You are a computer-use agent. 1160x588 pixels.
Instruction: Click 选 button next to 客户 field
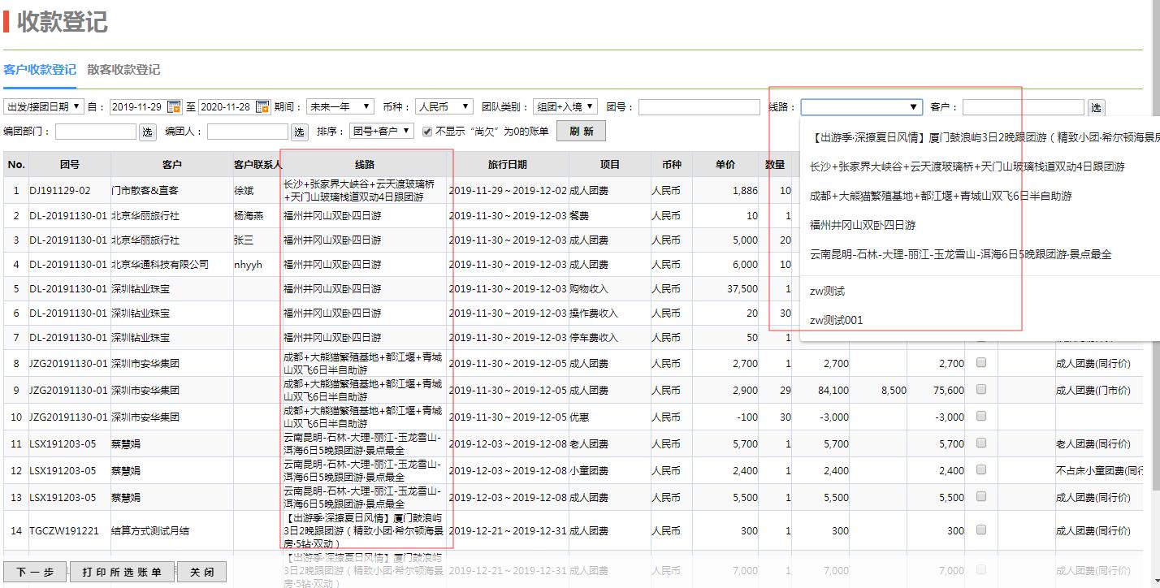click(x=1096, y=107)
